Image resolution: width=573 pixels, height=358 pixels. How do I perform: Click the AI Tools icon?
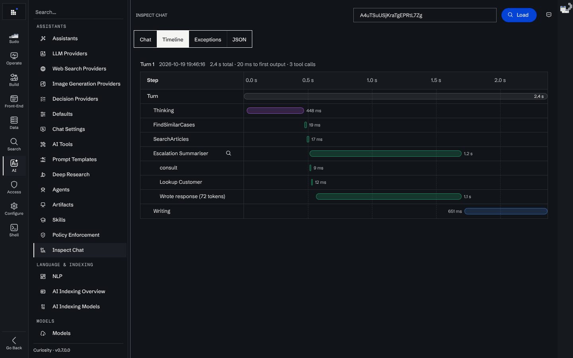click(43, 144)
